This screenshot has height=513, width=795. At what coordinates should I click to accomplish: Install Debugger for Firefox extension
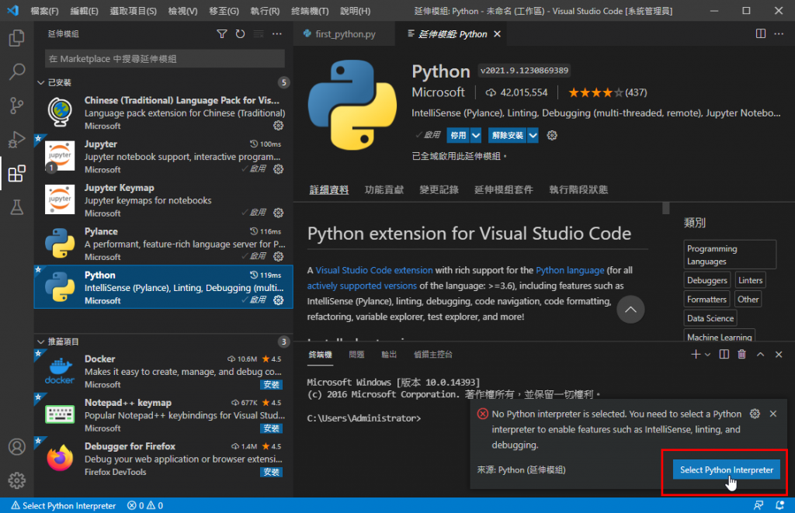point(271,472)
